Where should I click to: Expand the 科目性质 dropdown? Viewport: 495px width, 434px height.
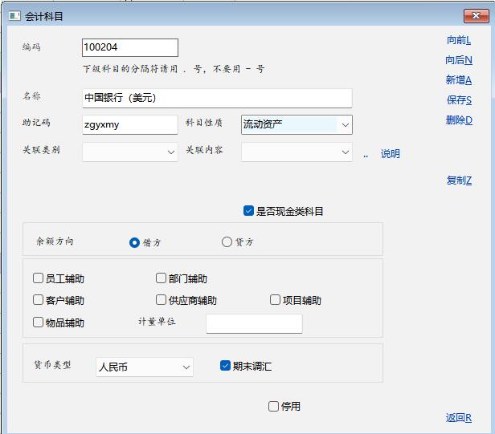pos(345,124)
